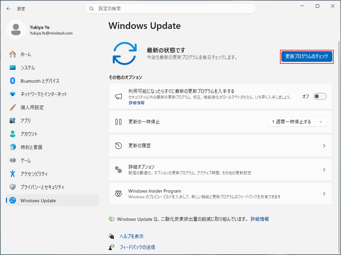This screenshot has height=255, width=341.
Task: Select ゲーム label in sidebar
Action: (x=26, y=160)
